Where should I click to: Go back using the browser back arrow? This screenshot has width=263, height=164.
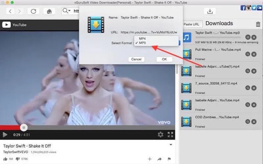pyautogui.click(x=10, y=11)
